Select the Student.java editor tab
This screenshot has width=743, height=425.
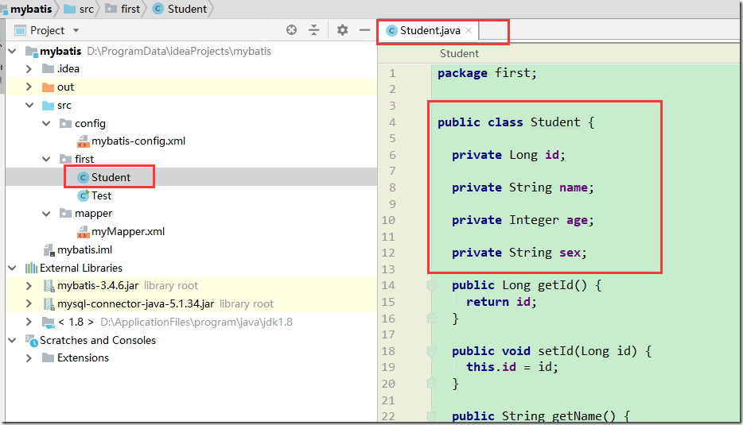[x=430, y=30]
